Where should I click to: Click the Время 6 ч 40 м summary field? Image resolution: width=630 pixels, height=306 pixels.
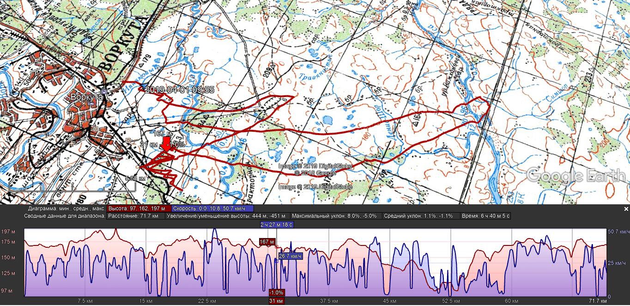(x=486, y=216)
